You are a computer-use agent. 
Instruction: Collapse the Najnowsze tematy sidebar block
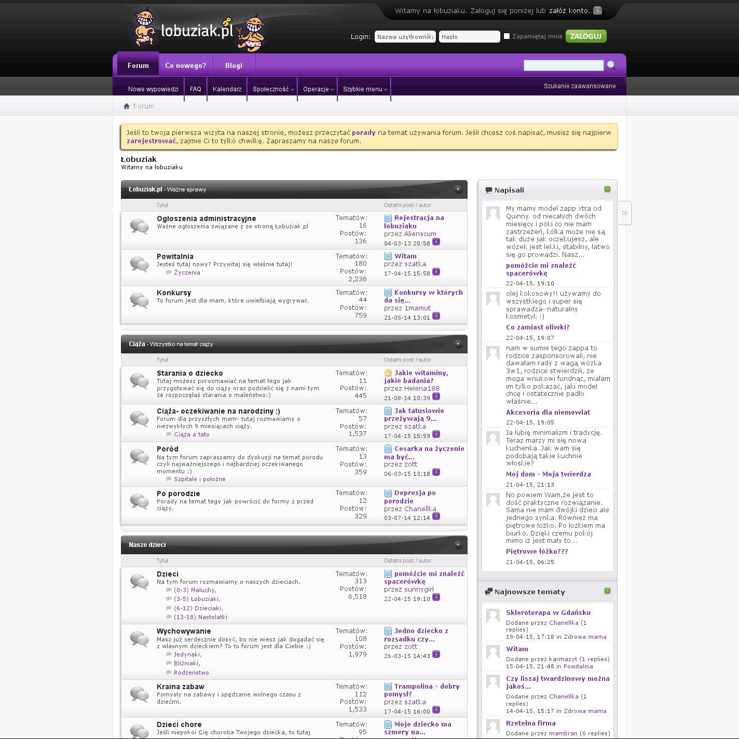(607, 591)
